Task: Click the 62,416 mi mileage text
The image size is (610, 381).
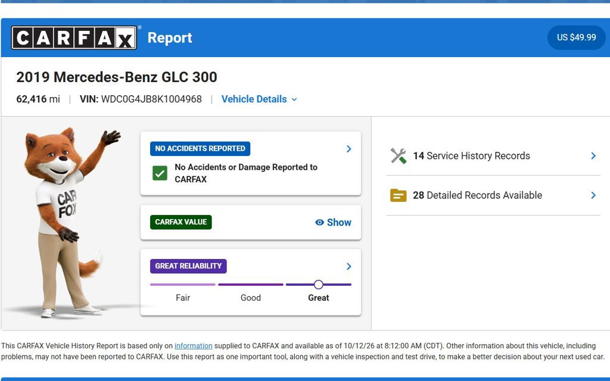Action: point(38,99)
